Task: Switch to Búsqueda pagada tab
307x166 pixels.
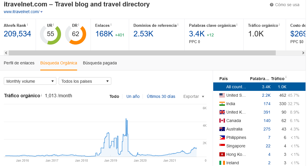Action: 100,63
